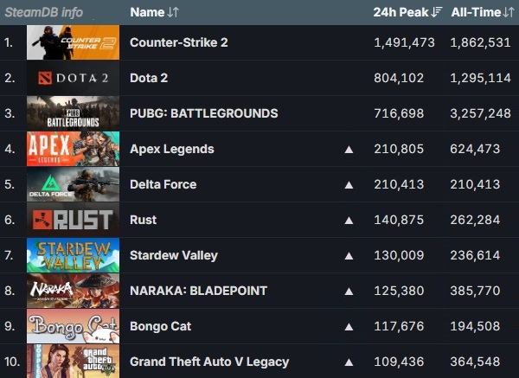This screenshot has height=378, width=519.
Task: Click the trend arrow in the Rust row
Action: point(349,221)
